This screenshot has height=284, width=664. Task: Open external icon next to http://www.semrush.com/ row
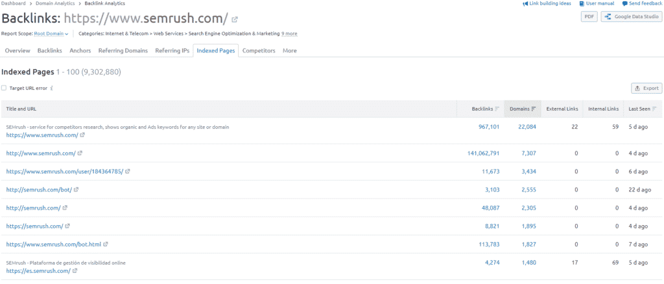click(x=80, y=153)
